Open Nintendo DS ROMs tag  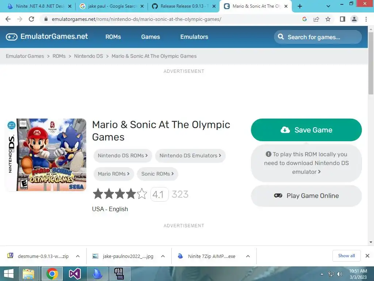coord(123,156)
